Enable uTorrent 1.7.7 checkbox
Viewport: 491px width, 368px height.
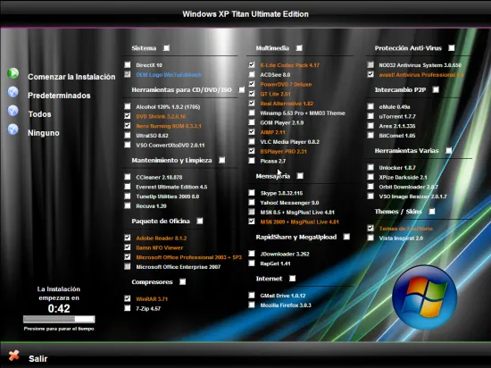tap(370, 116)
